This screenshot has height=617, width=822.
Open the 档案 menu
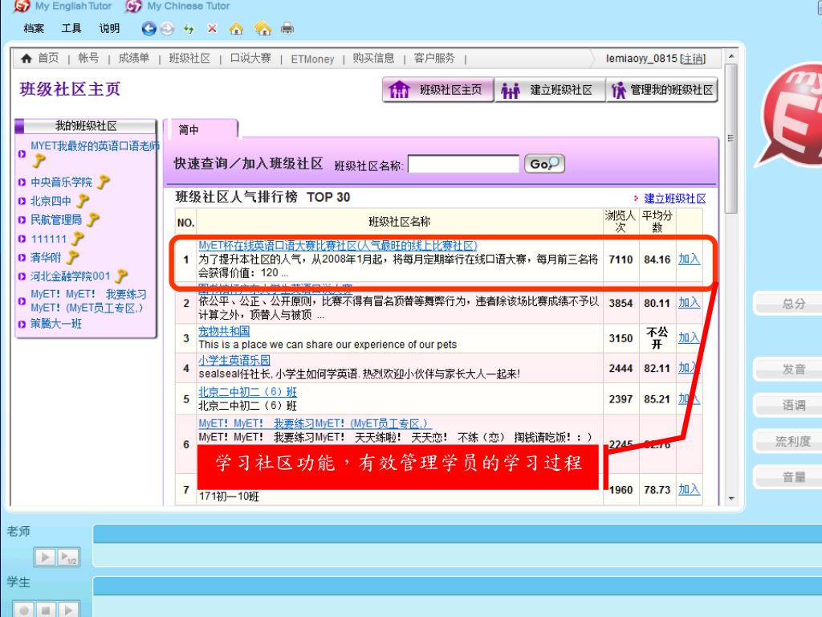[34, 28]
